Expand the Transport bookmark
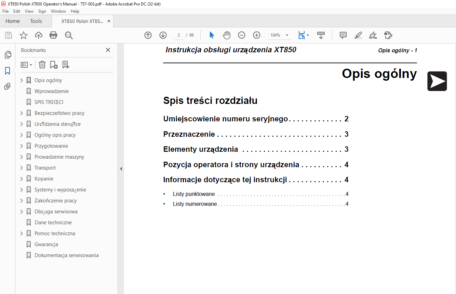 coord(22,168)
